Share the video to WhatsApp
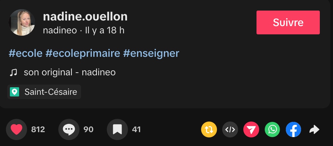 point(272,130)
